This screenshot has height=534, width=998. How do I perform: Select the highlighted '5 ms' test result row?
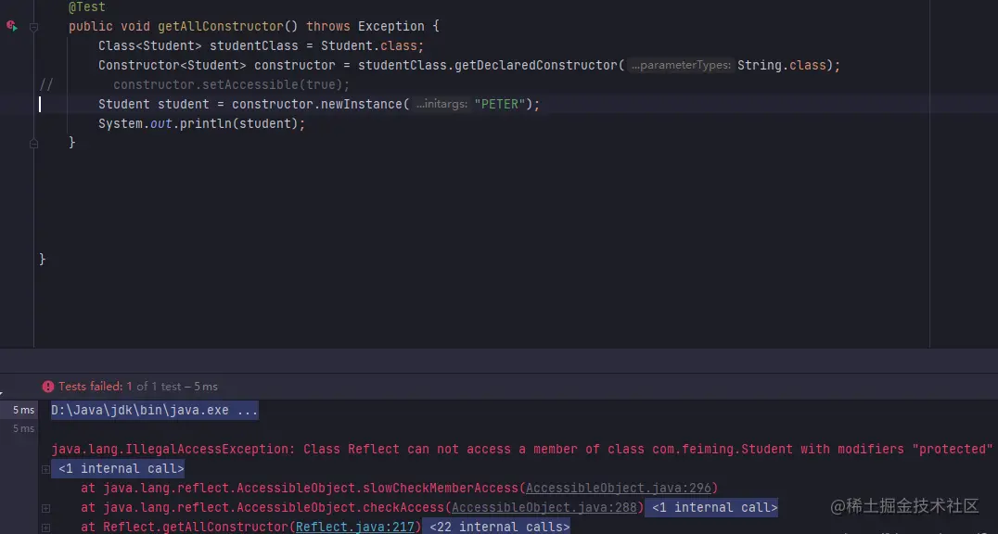pos(19,410)
